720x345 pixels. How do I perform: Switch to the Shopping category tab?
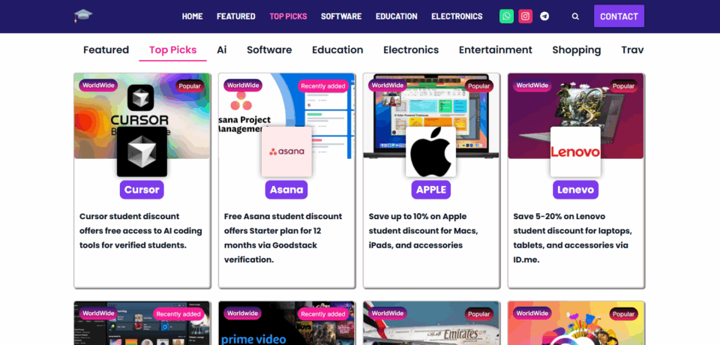coord(577,49)
